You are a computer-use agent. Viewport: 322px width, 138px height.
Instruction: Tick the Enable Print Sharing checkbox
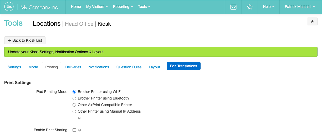point(74,130)
